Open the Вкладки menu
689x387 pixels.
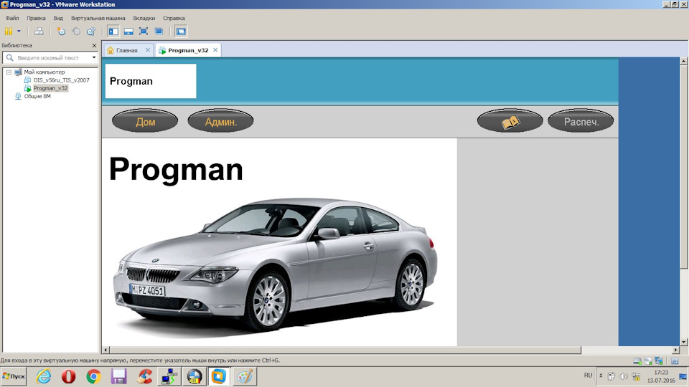coord(144,18)
